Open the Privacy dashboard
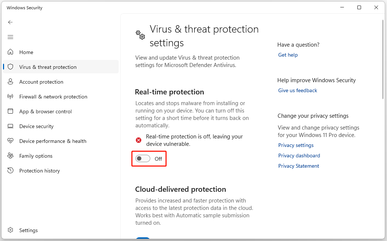Screen dimensions: 387x241 point(299,155)
